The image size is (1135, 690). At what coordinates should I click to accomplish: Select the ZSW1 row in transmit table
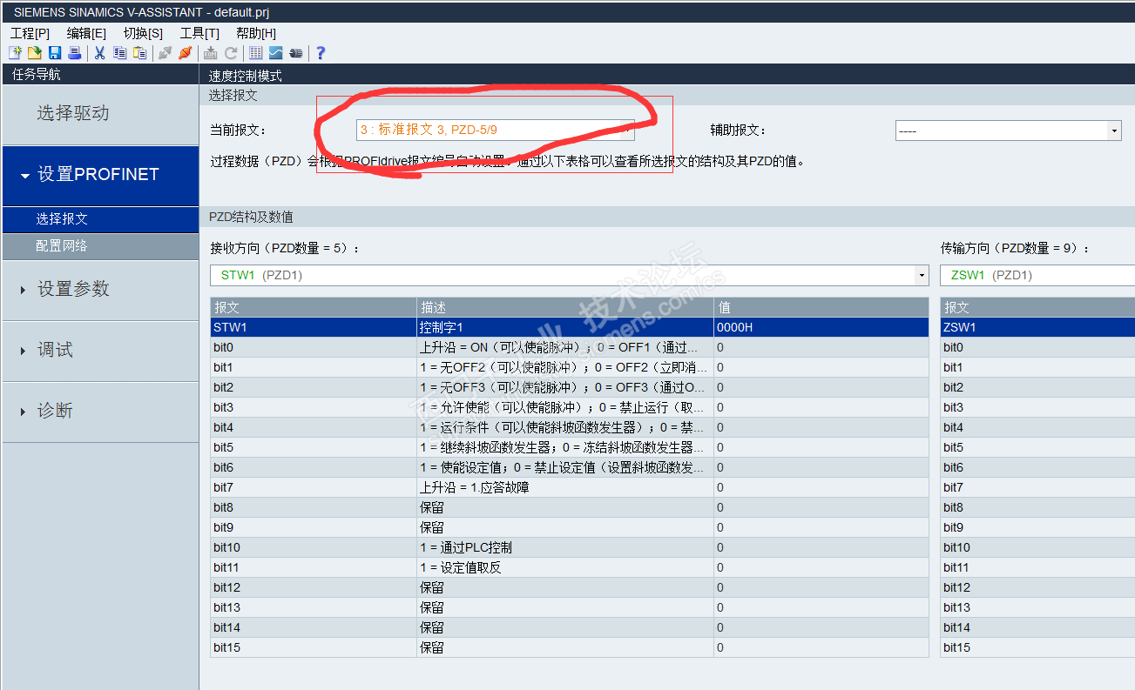click(x=1038, y=327)
